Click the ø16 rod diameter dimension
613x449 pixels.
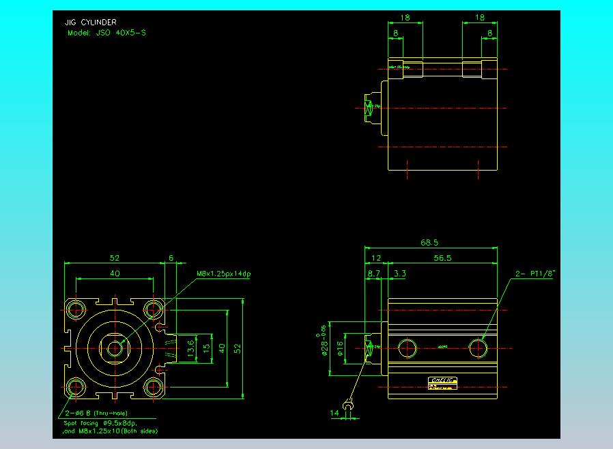pyautogui.click(x=340, y=348)
